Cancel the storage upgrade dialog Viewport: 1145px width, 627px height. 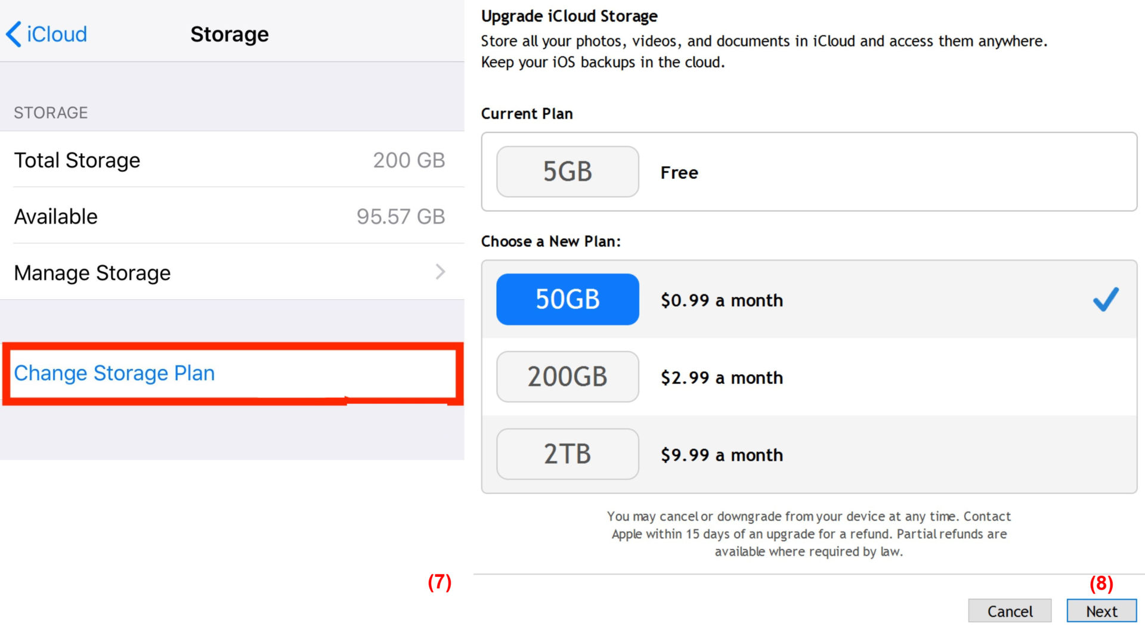click(x=1010, y=612)
